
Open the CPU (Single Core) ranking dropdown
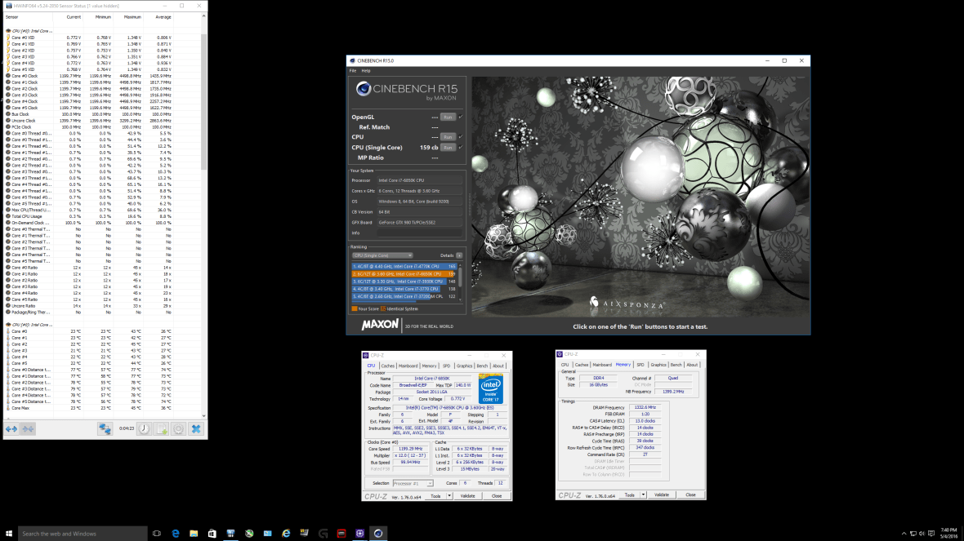tap(382, 255)
